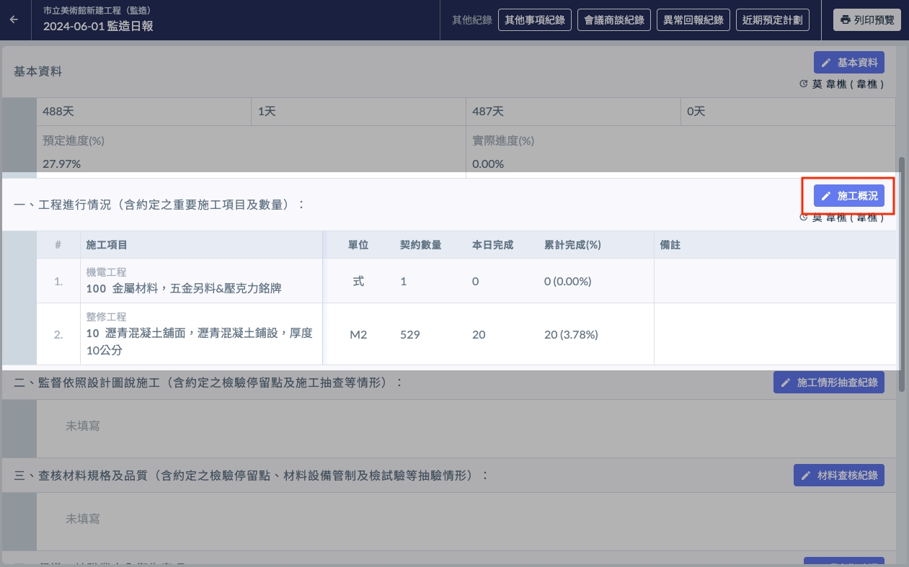This screenshot has height=567, width=909.
Task: Click the 累計完成(%) column header
Action: [x=572, y=245]
